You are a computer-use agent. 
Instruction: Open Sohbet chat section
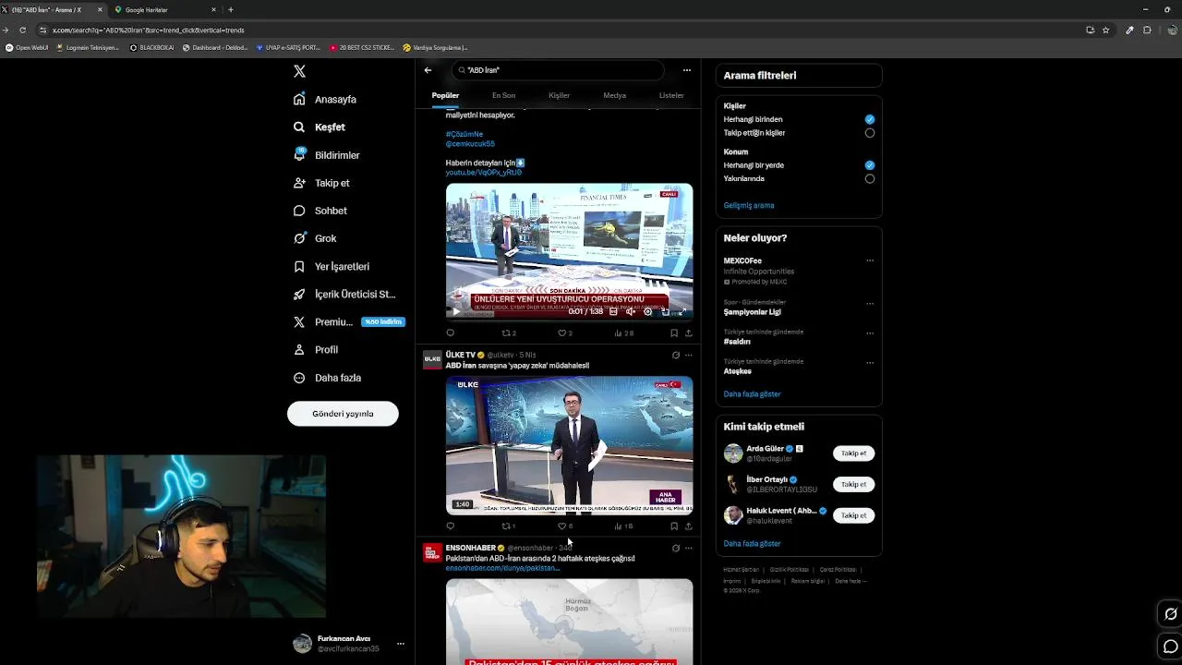click(x=320, y=211)
